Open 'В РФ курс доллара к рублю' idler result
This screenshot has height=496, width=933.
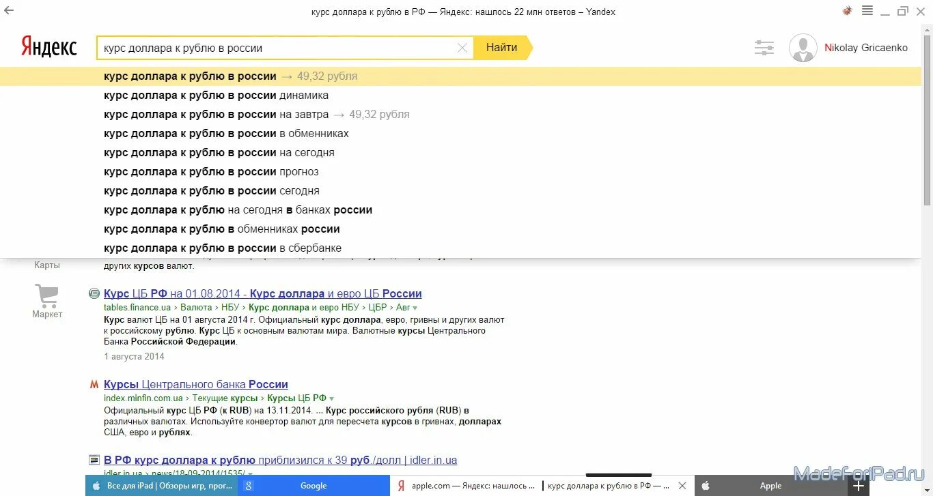point(280,460)
